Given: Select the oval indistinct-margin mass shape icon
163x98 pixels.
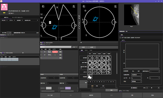Looking at the screenshot, I should [x=95, y=63].
